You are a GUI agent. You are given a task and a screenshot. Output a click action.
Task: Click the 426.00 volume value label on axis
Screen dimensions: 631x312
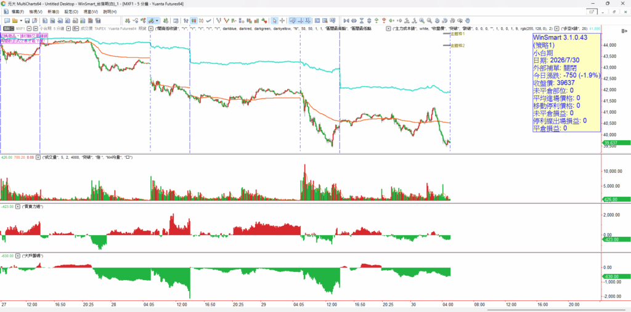tap(616, 199)
